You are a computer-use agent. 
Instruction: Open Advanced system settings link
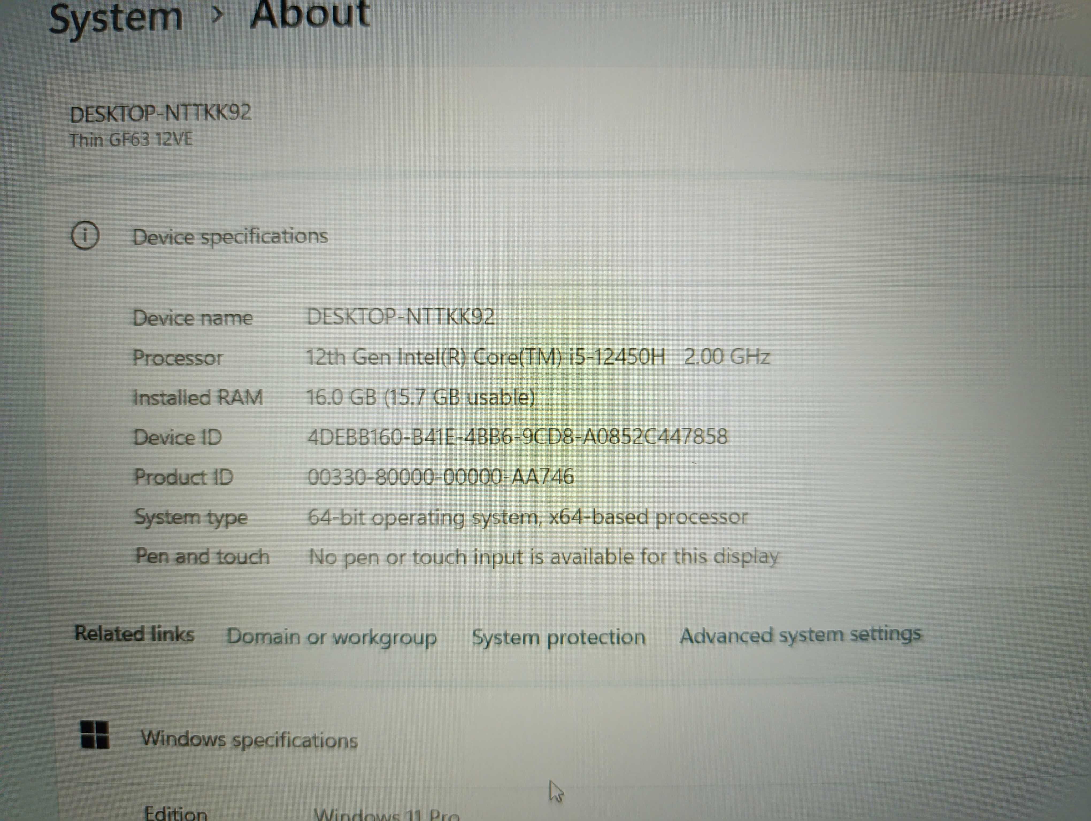tap(800, 635)
